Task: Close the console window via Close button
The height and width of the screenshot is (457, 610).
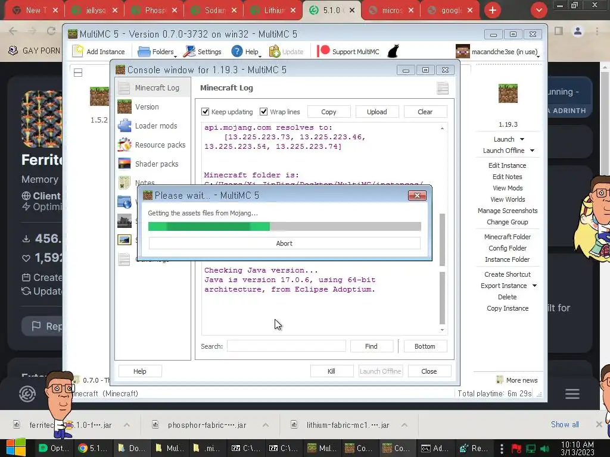Action: coord(430,371)
